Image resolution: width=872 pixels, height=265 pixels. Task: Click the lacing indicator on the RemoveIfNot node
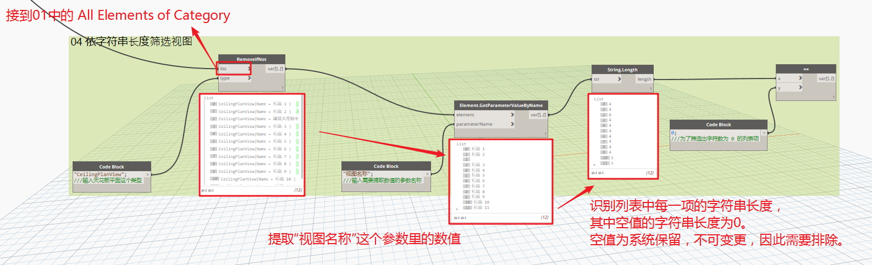point(283,87)
